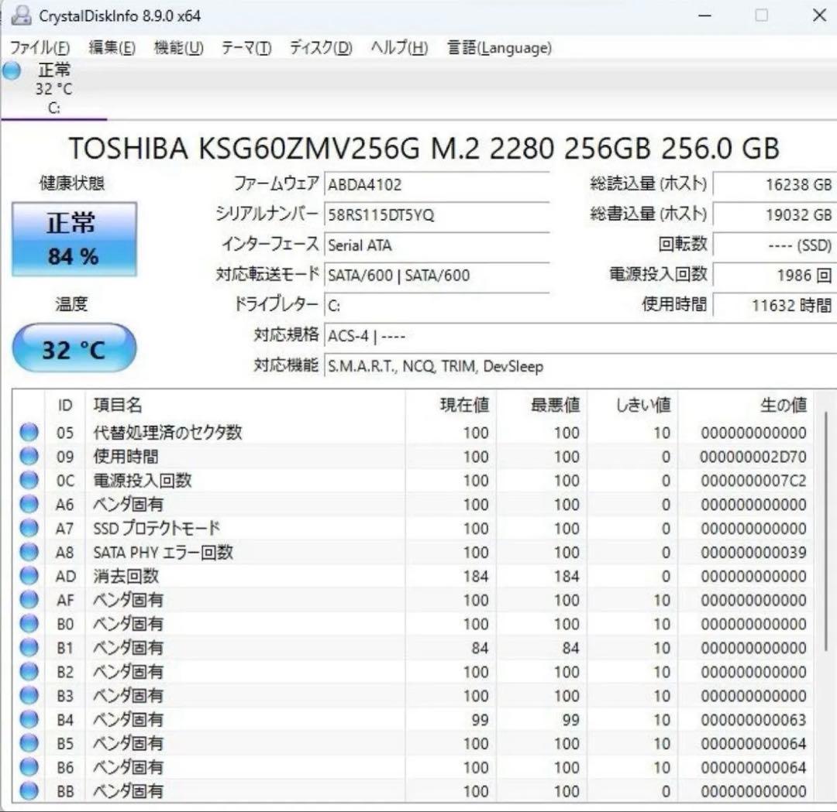The height and width of the screenshot is (812, 837).
Task: Click the しきい値 column header
Action: tap(632, 405)
